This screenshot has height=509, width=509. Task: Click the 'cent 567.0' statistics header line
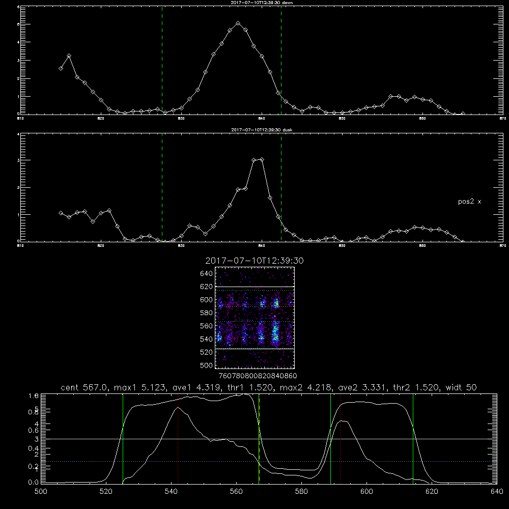pyautogui.click(x=269, y=387)
